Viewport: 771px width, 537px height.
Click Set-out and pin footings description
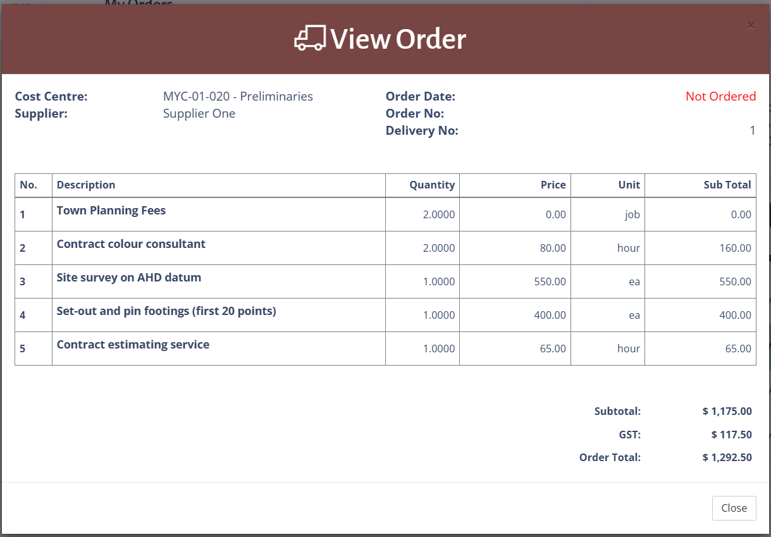166,311
